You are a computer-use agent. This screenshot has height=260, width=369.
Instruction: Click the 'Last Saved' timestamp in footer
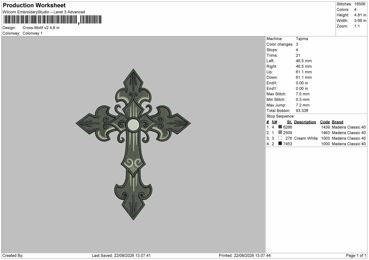(x=121, y=255)
